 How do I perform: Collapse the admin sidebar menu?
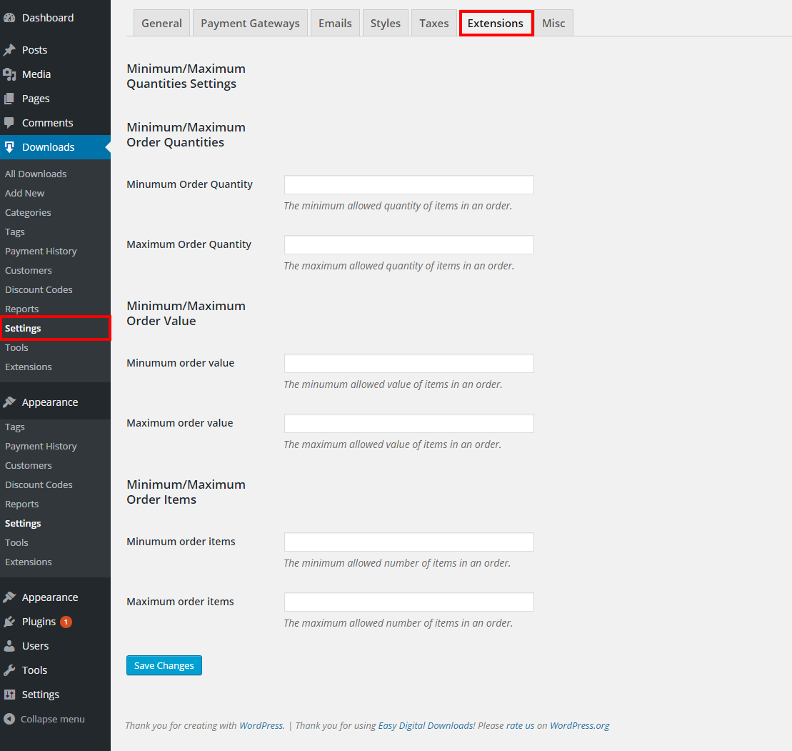click(x=44, y=719)
